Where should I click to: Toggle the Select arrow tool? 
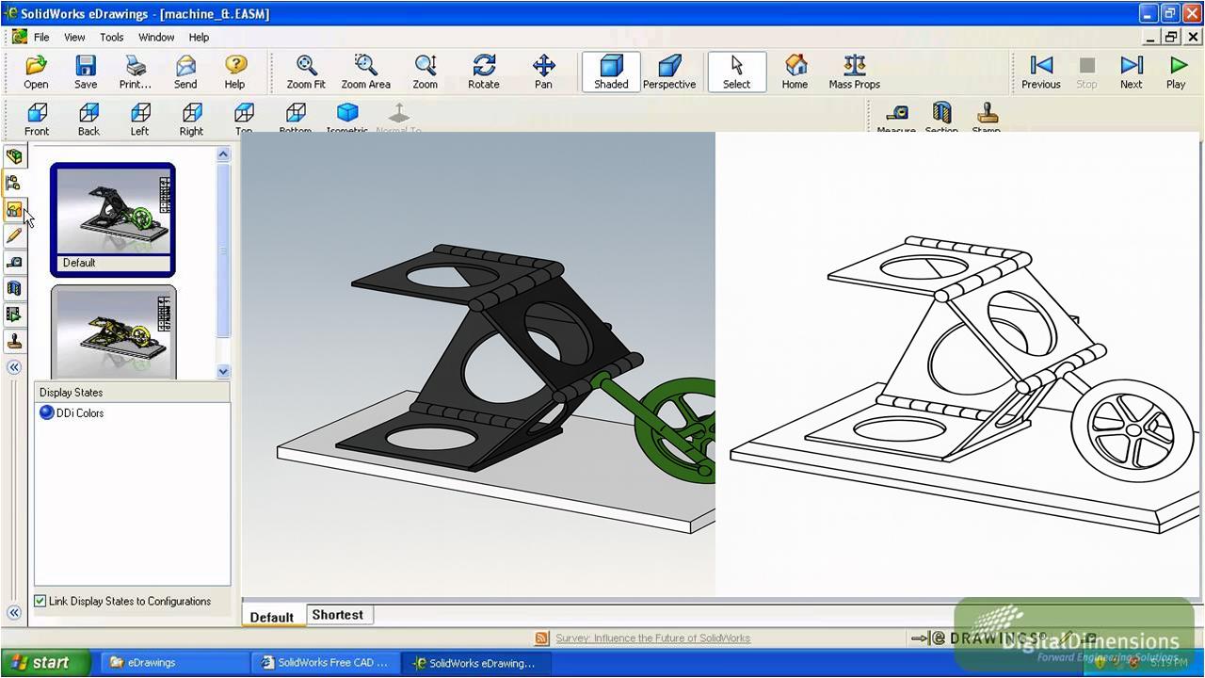tap(736, 71)
